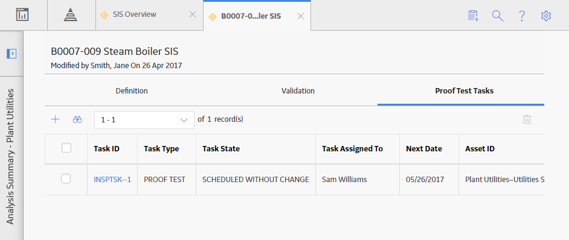Open the INSPTSK--1 task link
Viewport: 569px width, 240px height.
(x=112, y=179)
